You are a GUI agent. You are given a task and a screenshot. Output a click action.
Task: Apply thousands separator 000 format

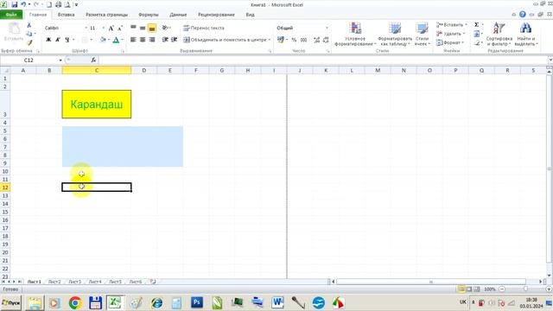tap(303, 40)
